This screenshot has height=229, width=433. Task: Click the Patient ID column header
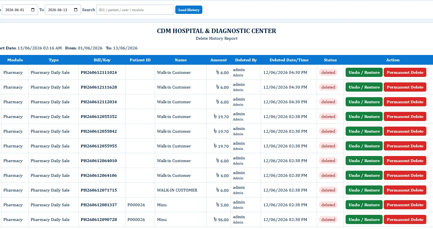(140, 60)
